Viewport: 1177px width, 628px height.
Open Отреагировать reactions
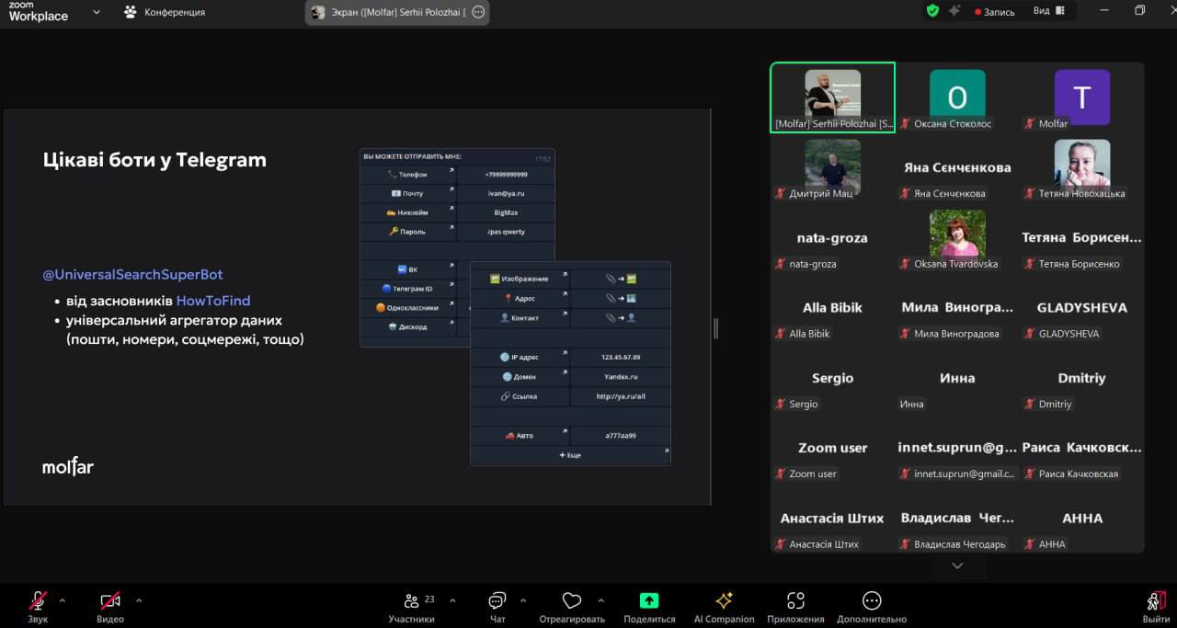tap(572, 606)
